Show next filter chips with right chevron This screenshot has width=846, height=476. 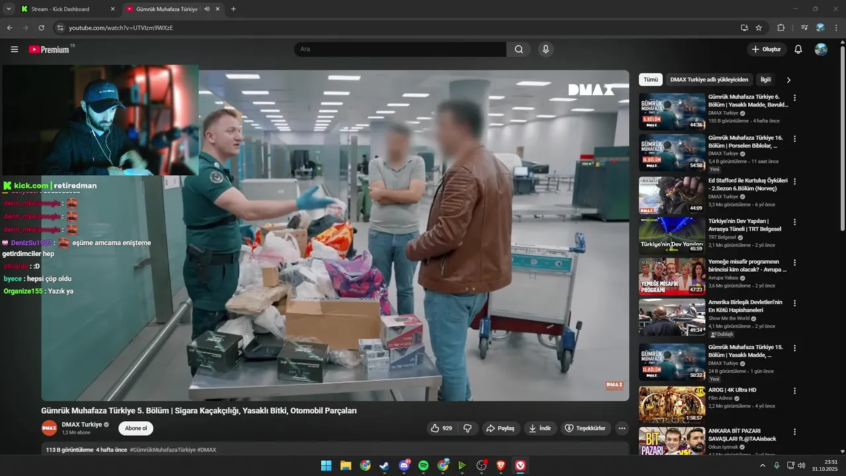788,80
